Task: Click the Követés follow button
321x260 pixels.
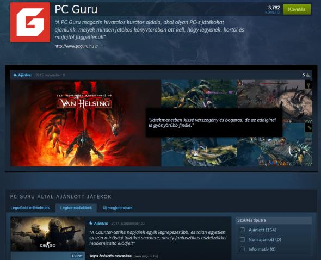Action: (x=297, y=9)
